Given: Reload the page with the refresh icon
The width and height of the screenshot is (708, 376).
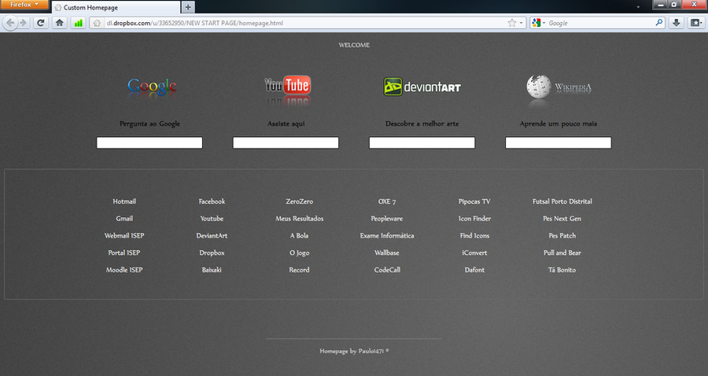Looking at the screenshot, I should [41, 23].
